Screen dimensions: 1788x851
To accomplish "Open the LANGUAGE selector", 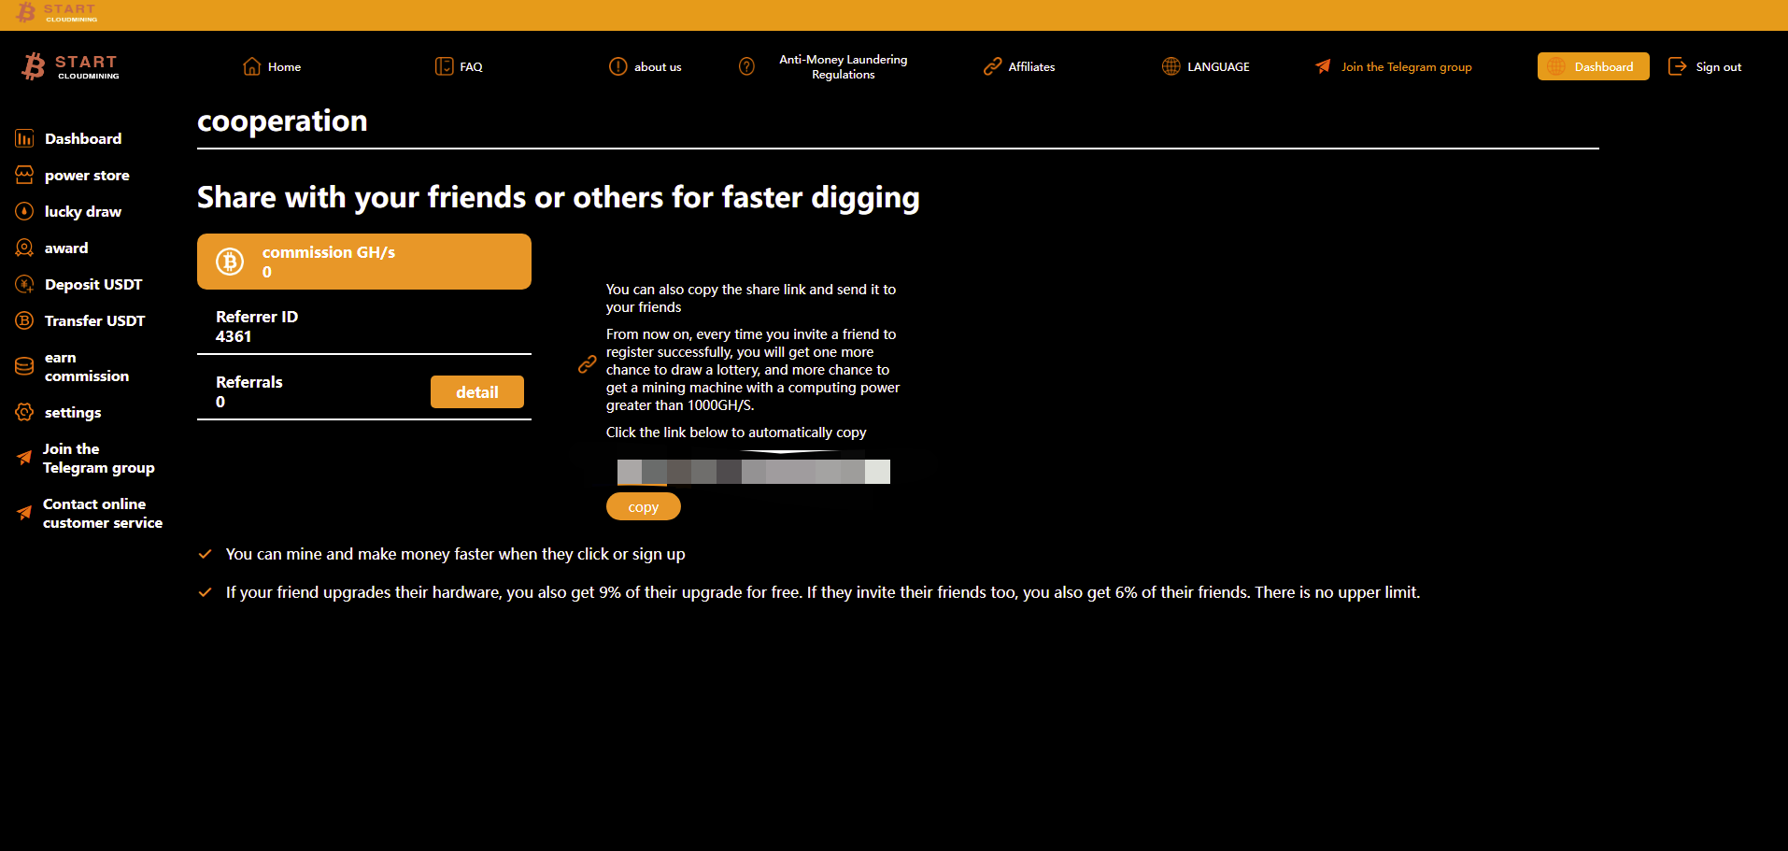I will pos(1206,66).
